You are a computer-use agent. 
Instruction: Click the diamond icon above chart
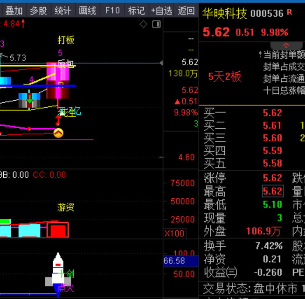point(143,25)
